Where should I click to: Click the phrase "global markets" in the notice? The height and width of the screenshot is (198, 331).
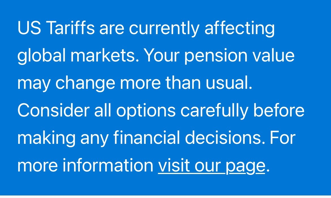78,56
